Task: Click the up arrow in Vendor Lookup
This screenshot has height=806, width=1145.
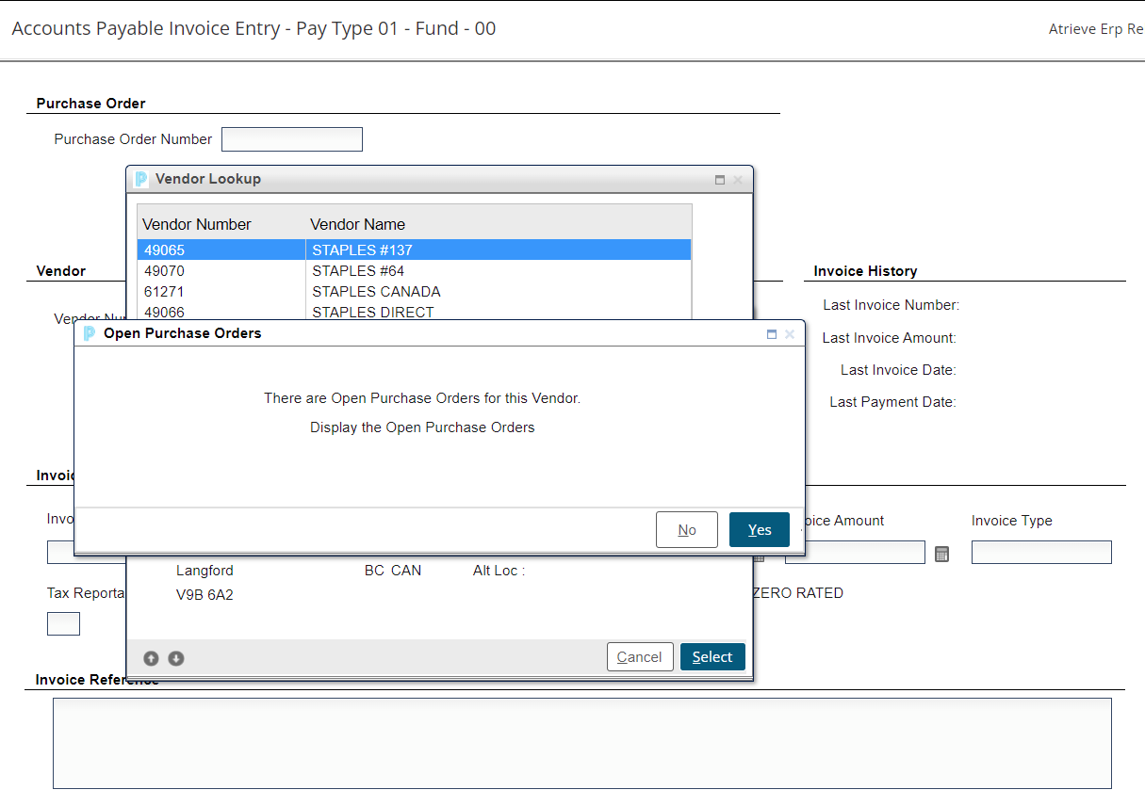Action: pos(151,658)
